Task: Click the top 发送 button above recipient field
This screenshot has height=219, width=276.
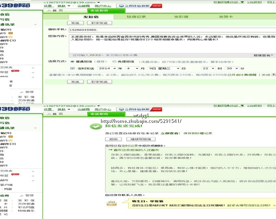Action: tap(75, 23)
